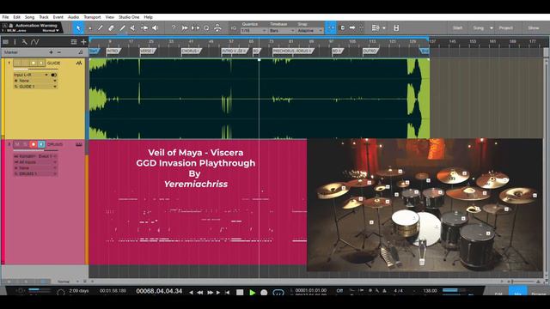Switch to the Show page
The height and width of the screenshot is (309, 550).
[x=533, y=28]
